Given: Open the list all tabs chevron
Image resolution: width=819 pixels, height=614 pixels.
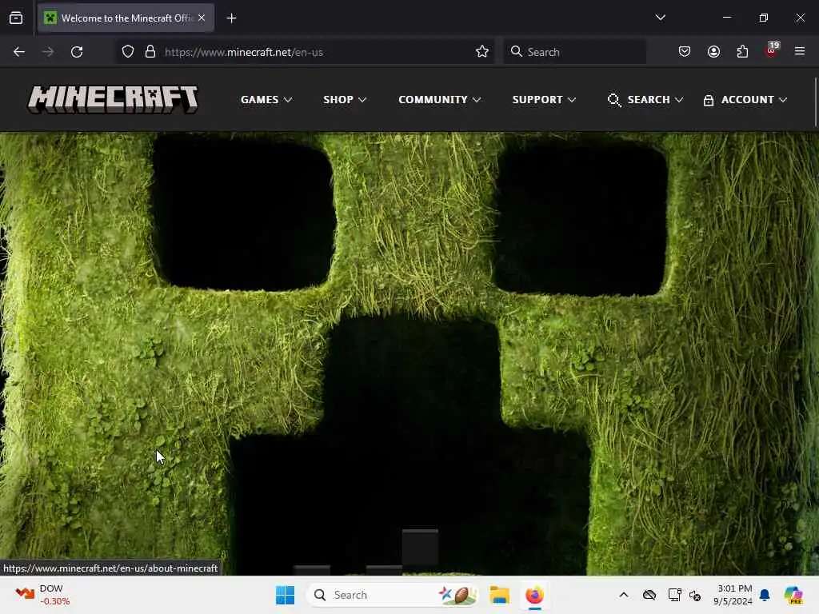Looking at the screenshot, I should [660, 18].
